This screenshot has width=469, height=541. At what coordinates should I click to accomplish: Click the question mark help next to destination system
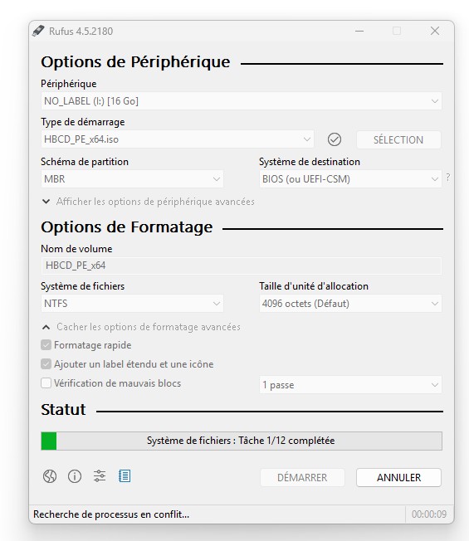coord(448,178)
